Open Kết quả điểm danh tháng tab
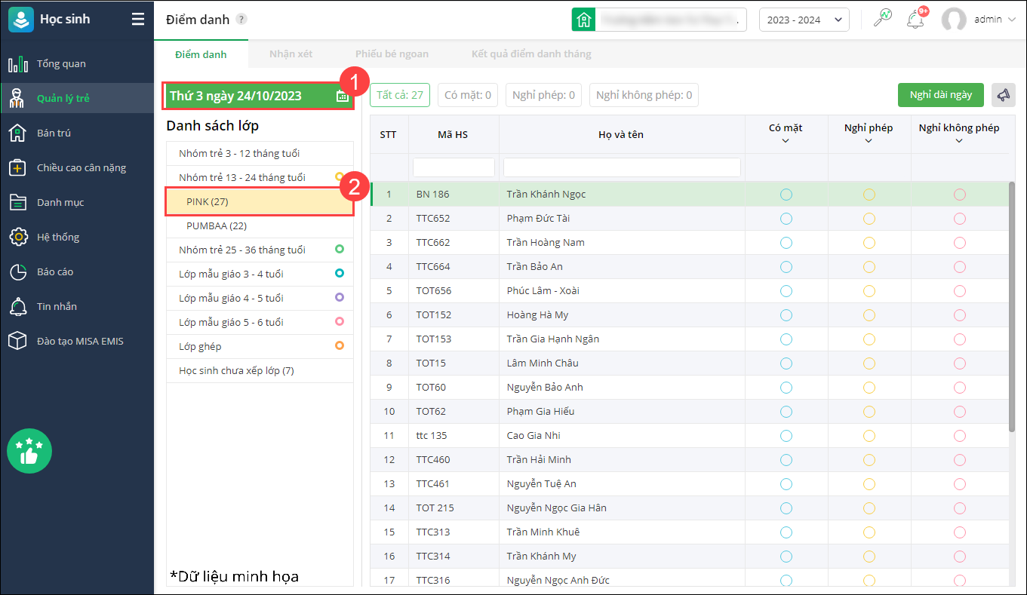The height and width of the screenshot is (595, 1027). 531,54
